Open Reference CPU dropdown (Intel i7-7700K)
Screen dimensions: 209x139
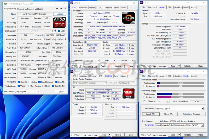pyautogui.click(x=179, y=125)
